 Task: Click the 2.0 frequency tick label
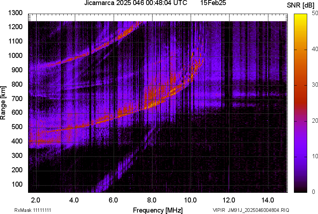35,200
